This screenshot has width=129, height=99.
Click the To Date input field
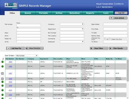115,33
